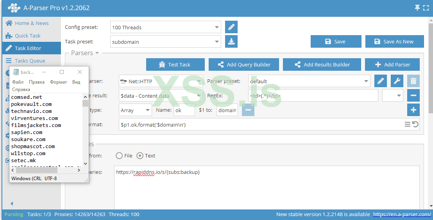Click Add Query Builder button
Viewport: 433px width, 220px height.
pyautogui.click(x=243, y=64)
